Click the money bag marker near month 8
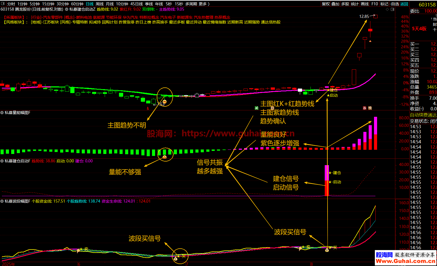The image size is (437, 266). pos(327,250)
